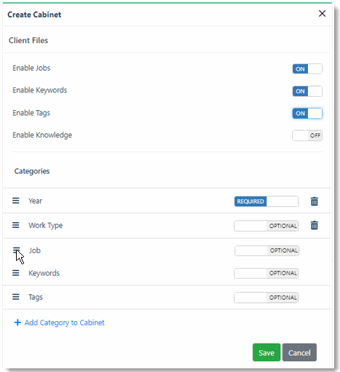The height and width of the screenshot is (372, 340).
Task: Switch Year from Required to optional
Action: (x=266, y=202)
